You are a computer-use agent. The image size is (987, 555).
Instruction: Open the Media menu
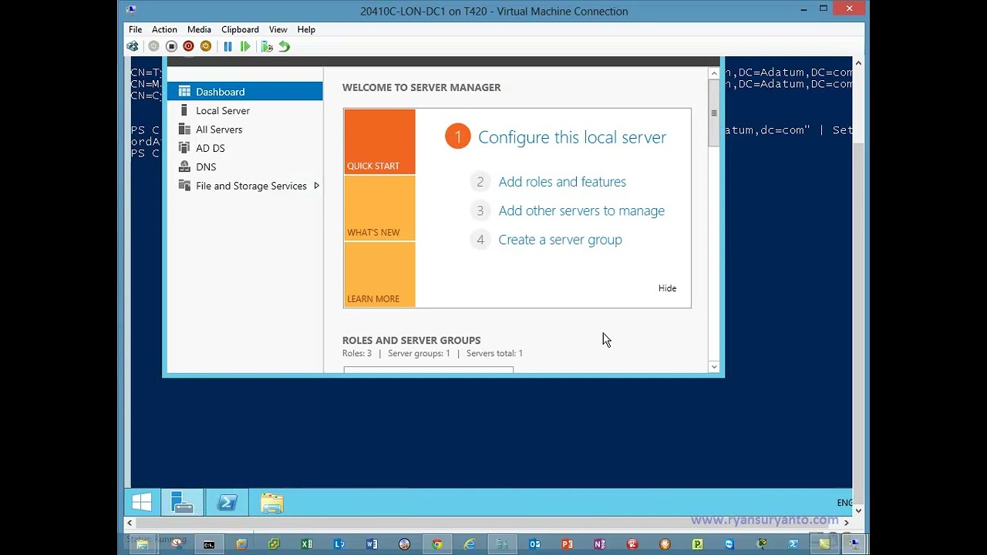click(199, 29)
